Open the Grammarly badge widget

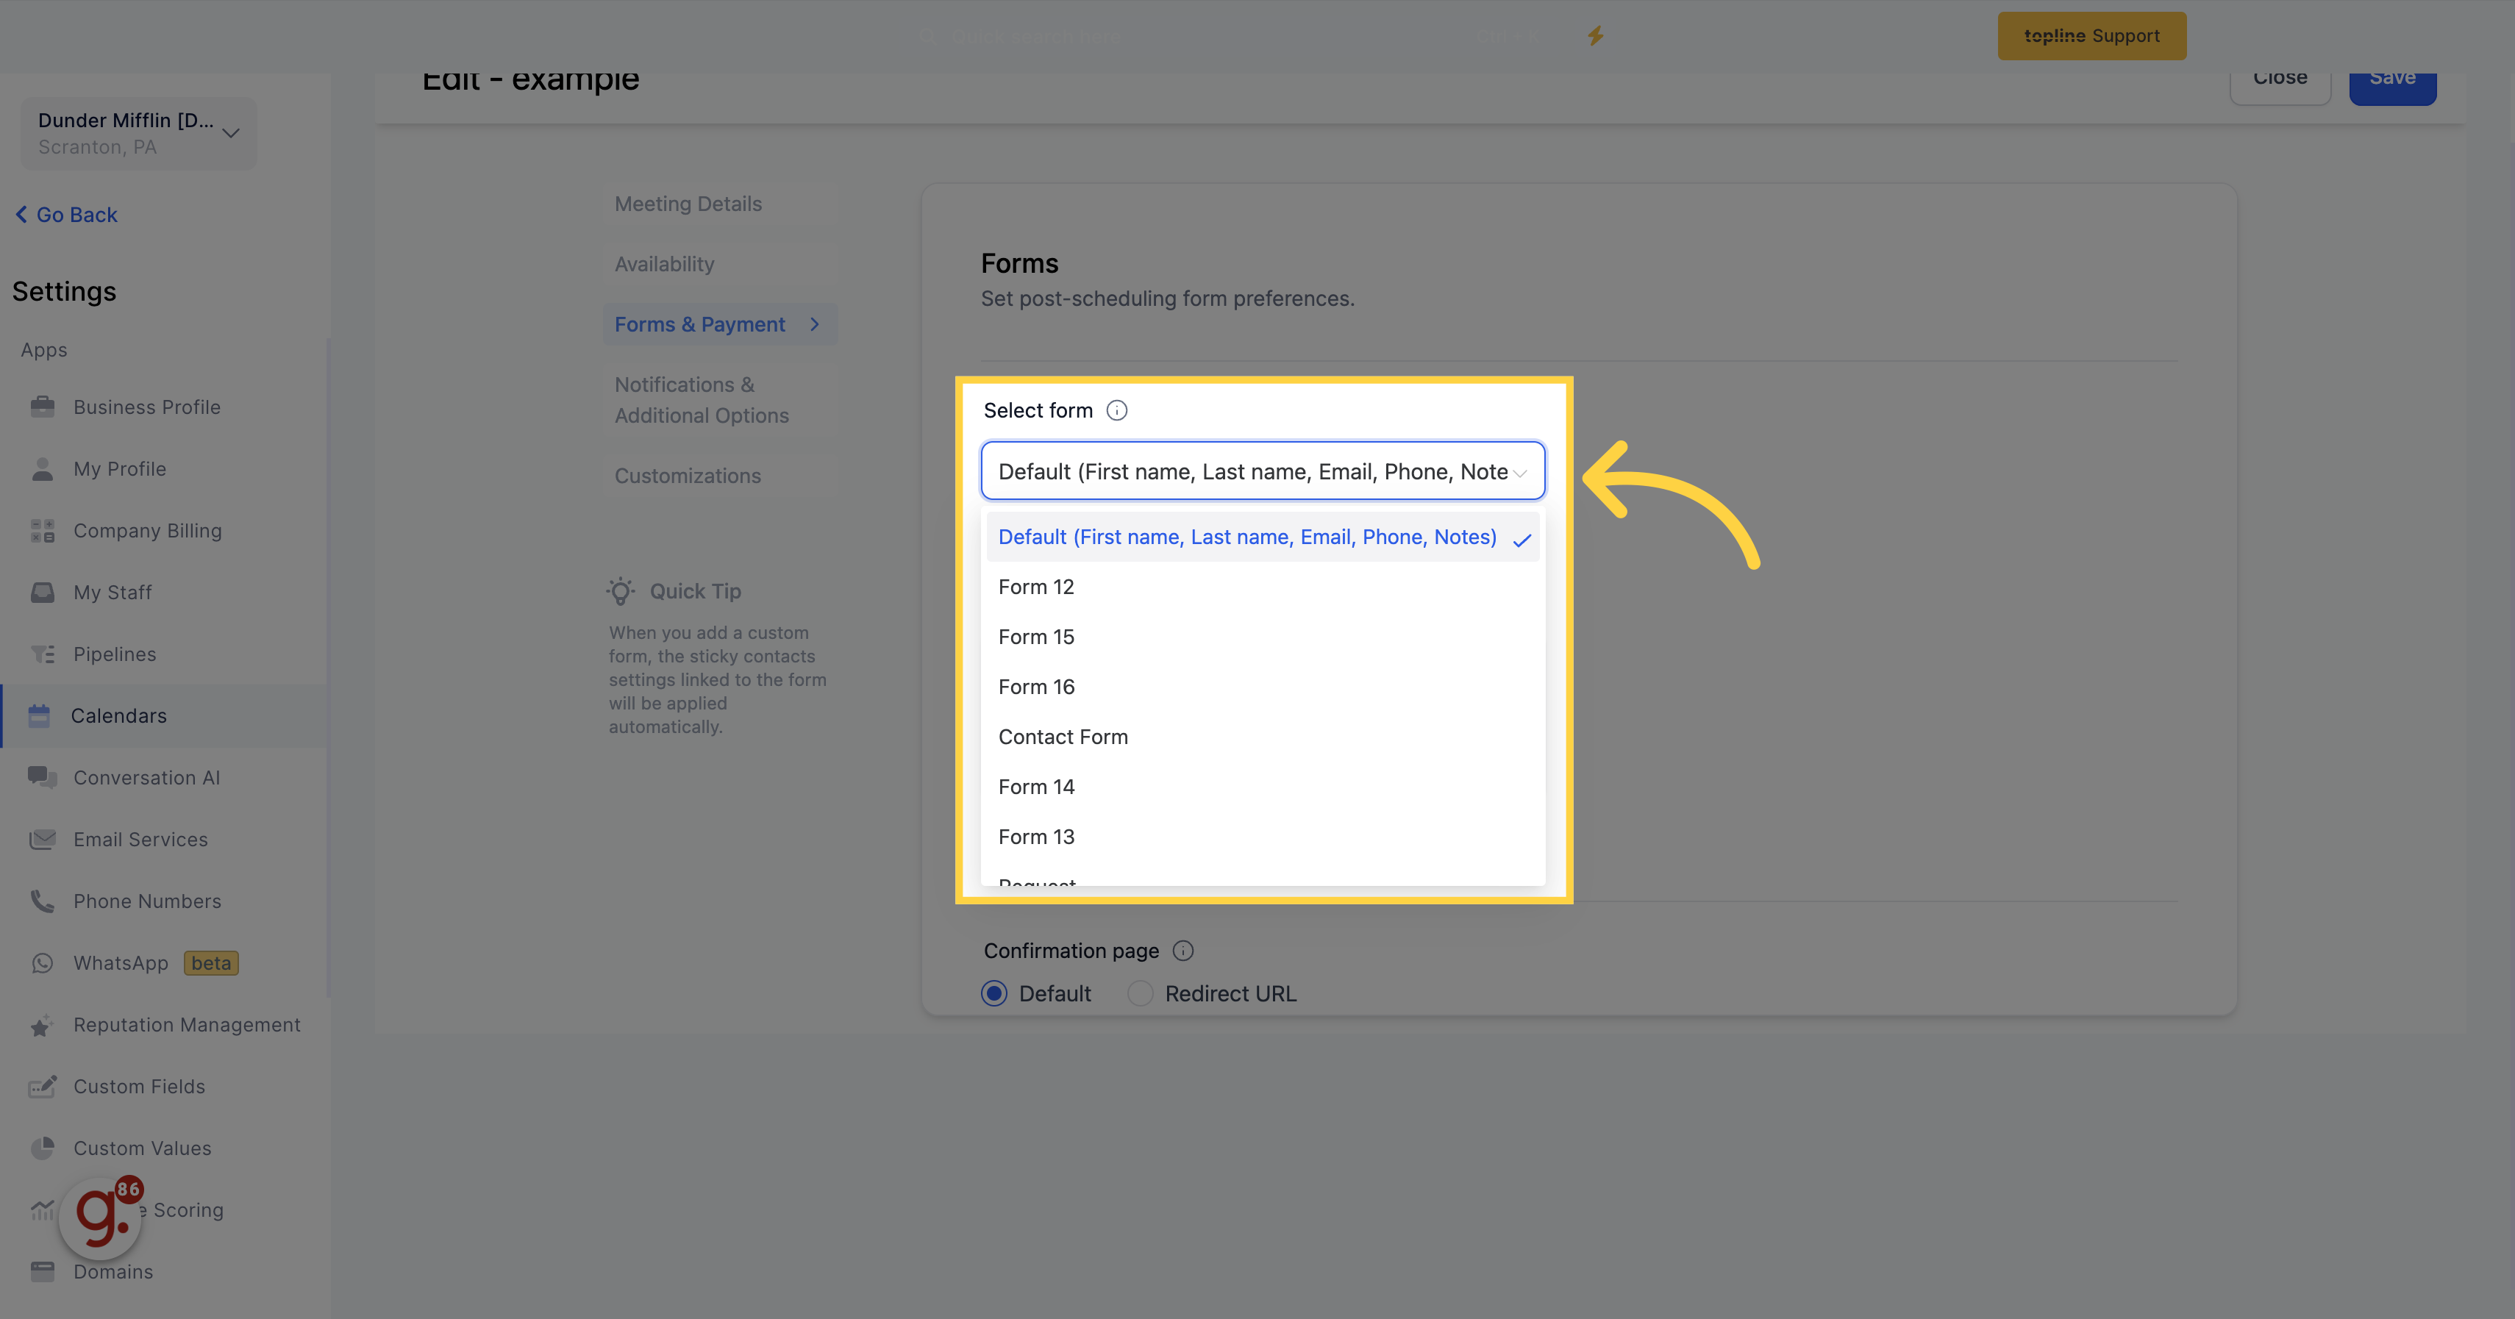tap(101, 1217)
